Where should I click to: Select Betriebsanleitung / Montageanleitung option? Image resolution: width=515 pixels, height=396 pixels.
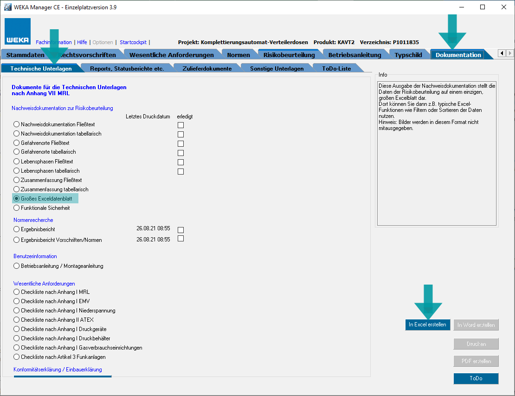[17, 266]
